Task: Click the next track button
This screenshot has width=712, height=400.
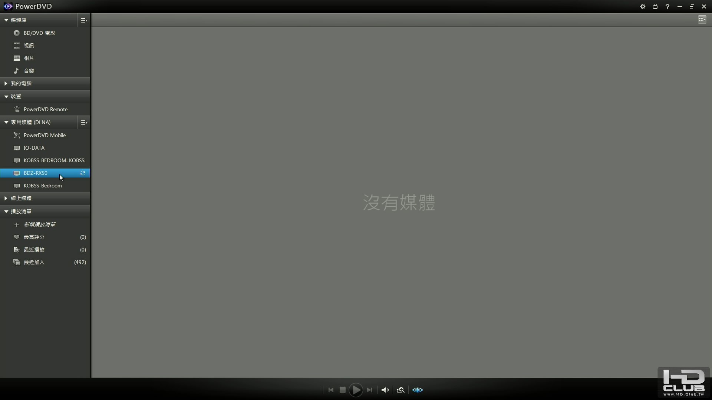Action: coord(369,390)
